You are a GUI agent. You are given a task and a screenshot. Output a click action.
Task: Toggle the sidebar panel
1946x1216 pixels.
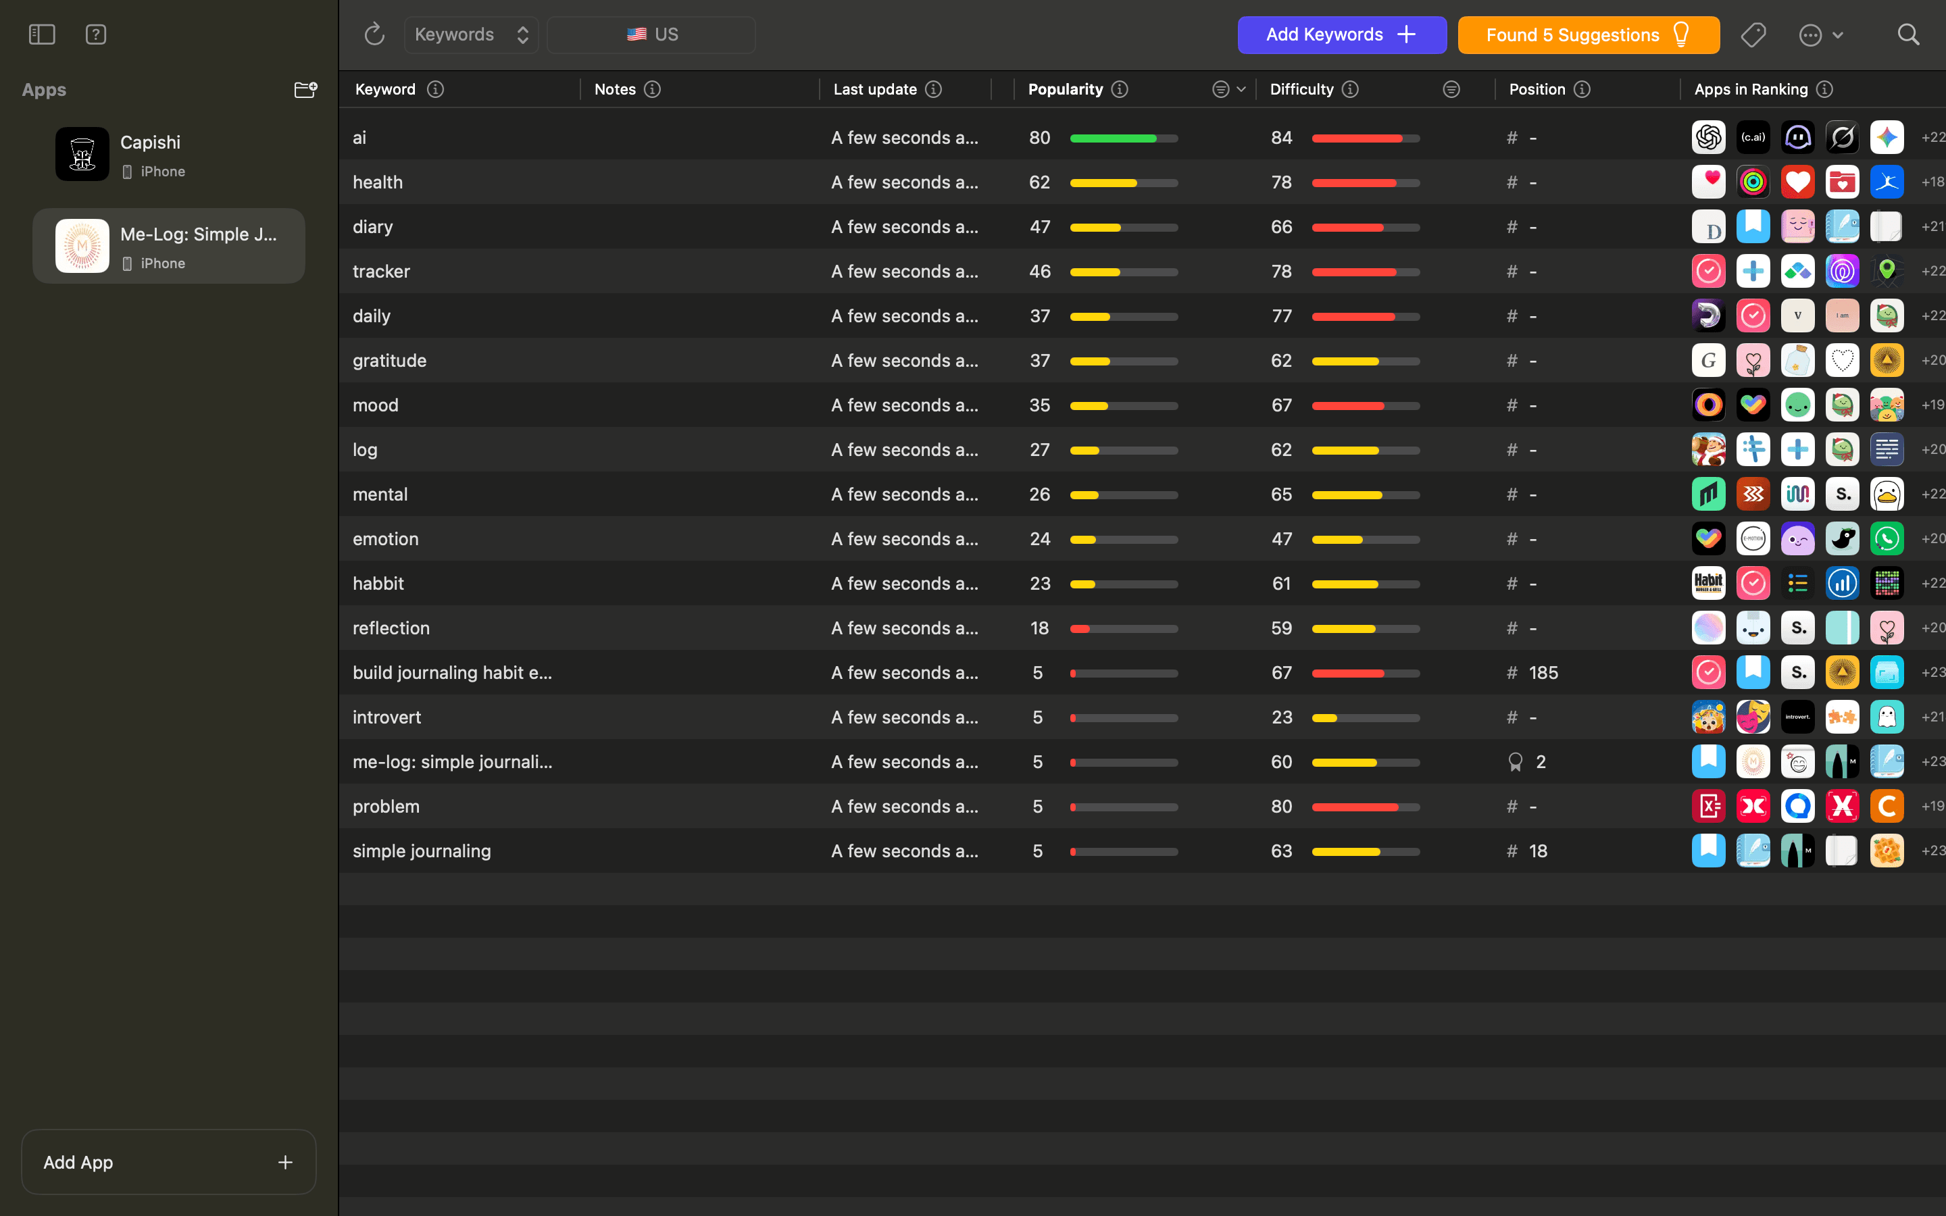tap(41, 34)
